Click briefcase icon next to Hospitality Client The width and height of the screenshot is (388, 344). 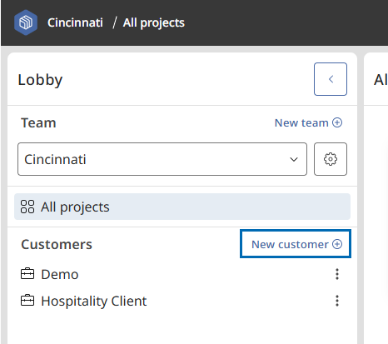pyautogui.click(x=27, y=301)
